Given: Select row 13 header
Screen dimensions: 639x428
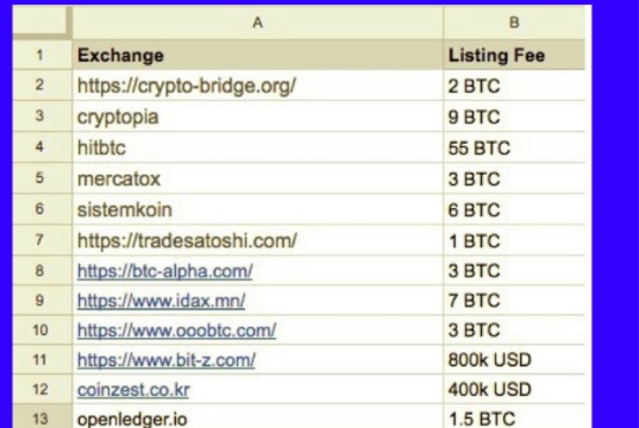Looking at the screenshot, I should click(39, 418).
